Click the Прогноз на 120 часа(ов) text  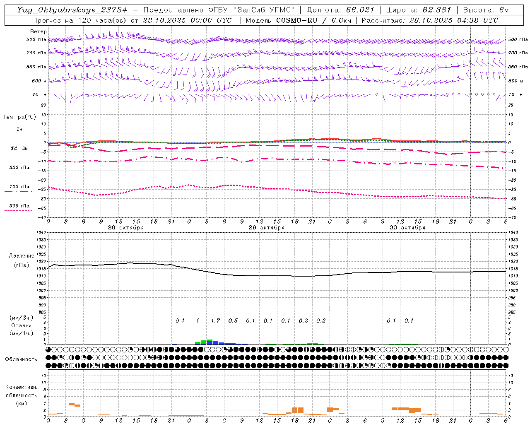tap(80, 20)
